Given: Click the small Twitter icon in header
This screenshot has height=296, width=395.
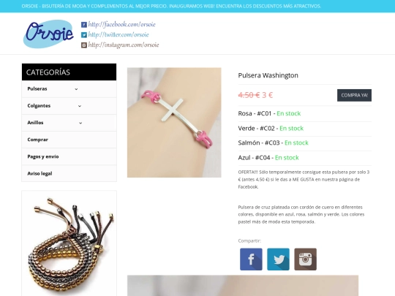Looking at the screenshot, I should pos(84,35).
